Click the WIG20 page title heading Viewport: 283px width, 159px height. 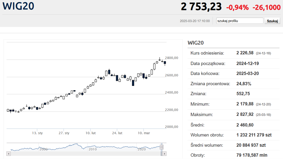coord(18,6)
